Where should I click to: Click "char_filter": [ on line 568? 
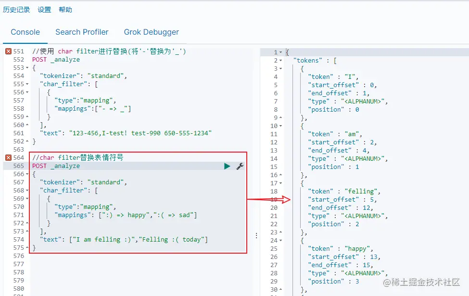(69, 190)
